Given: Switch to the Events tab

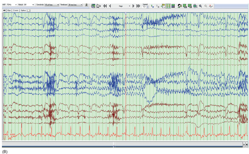Looking at the screenshot, I should click(x=16, y=10).
